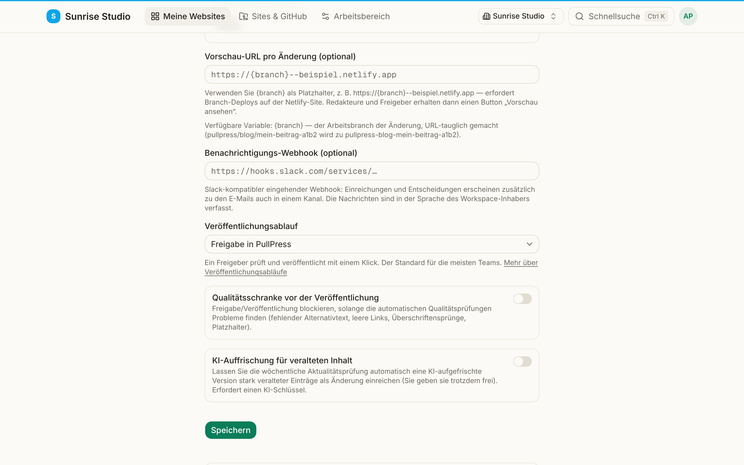Click the chevron in Freigabe in PullPress select
Viewport: 744px width, 465px height.
[530, 244]
